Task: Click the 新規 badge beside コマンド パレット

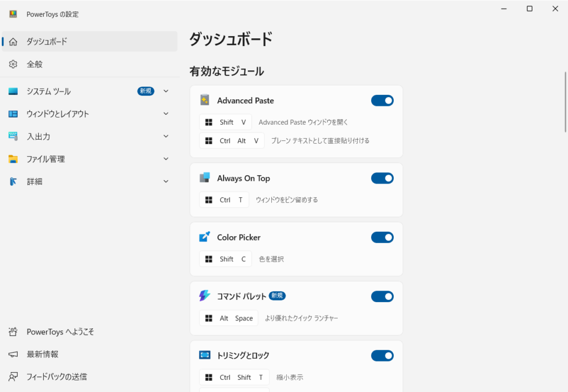Action: pos(277,296)
